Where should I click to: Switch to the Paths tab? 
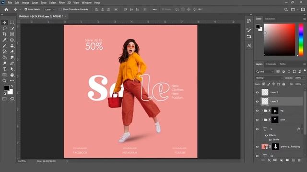point(283,64)
